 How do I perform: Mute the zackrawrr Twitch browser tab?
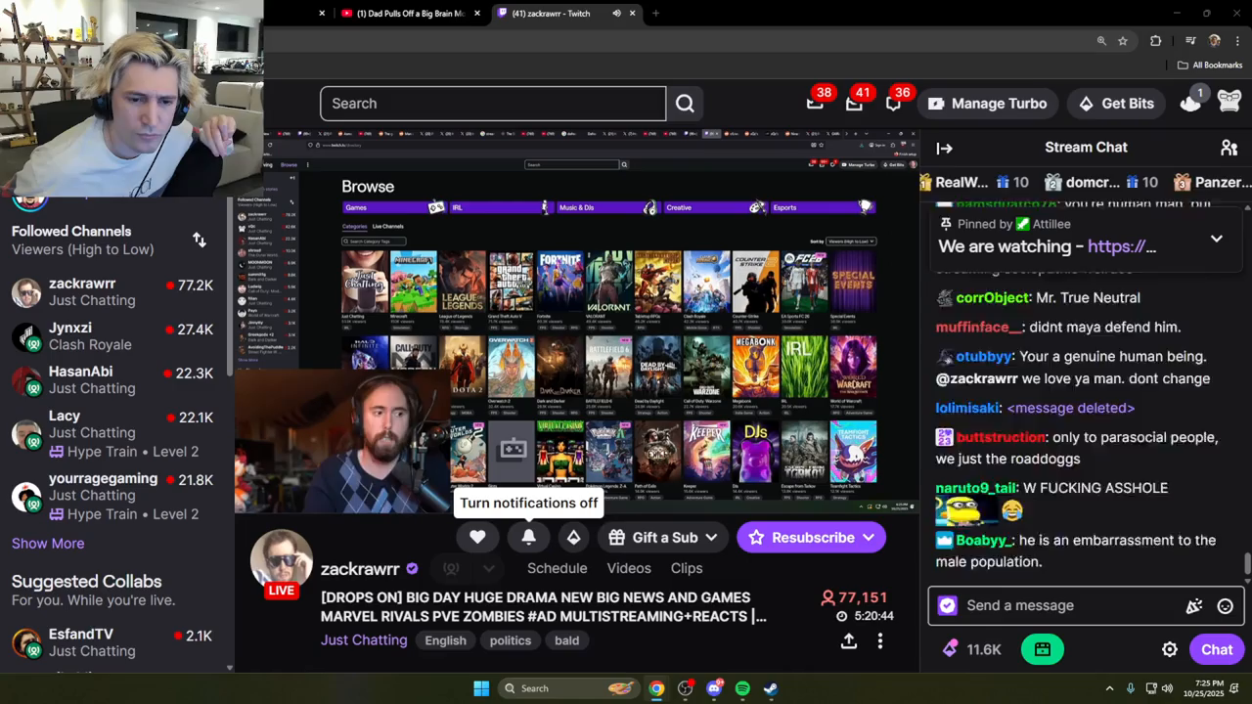616,14
